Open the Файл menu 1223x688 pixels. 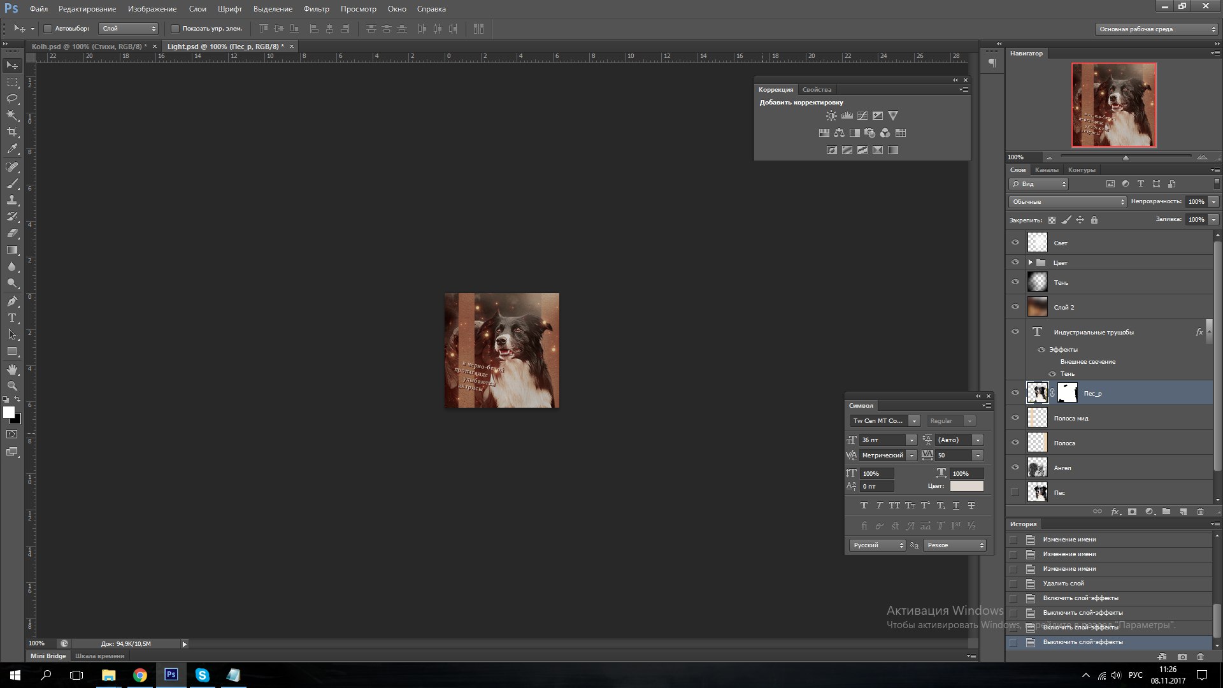tap(39, 9)
